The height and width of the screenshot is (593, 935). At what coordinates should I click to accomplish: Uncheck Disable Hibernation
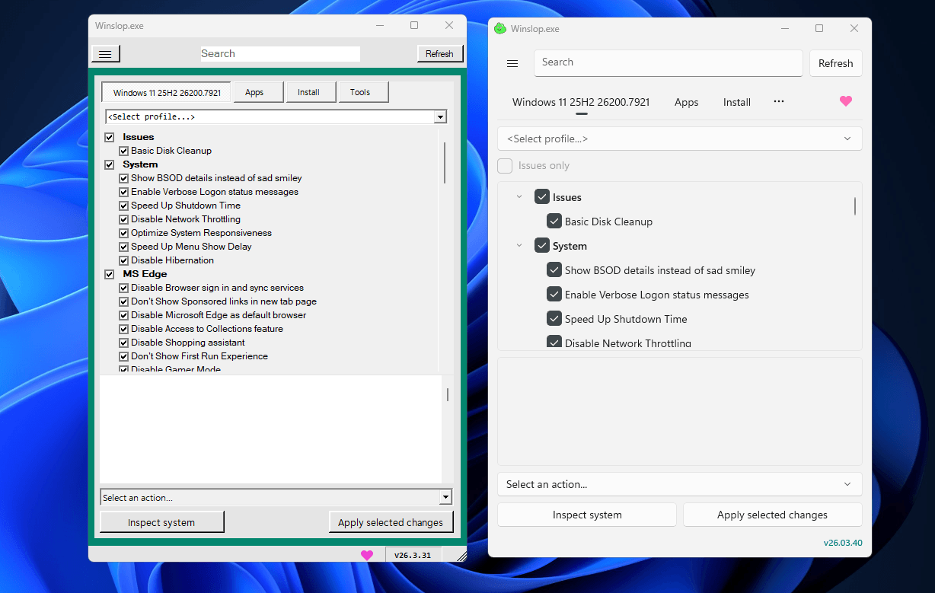coord(123,260)
